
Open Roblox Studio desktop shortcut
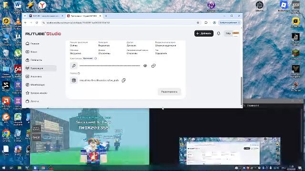(x=283, y=6)
